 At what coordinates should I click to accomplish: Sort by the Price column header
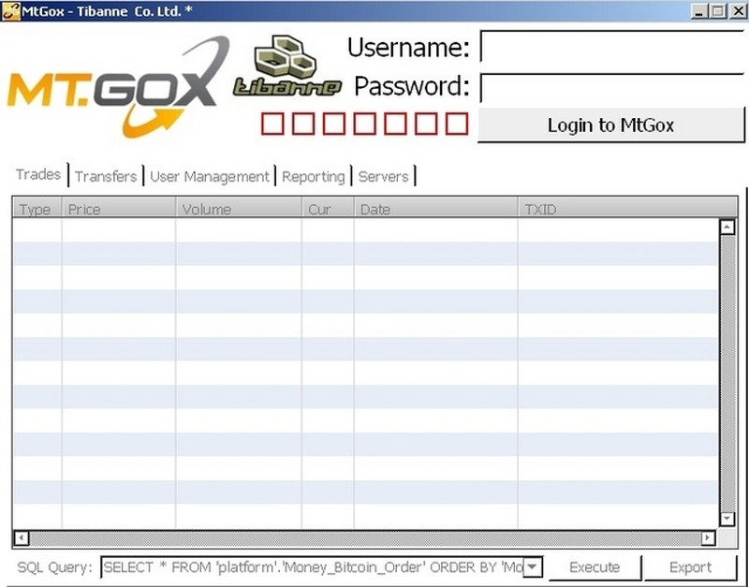(118, 209)
